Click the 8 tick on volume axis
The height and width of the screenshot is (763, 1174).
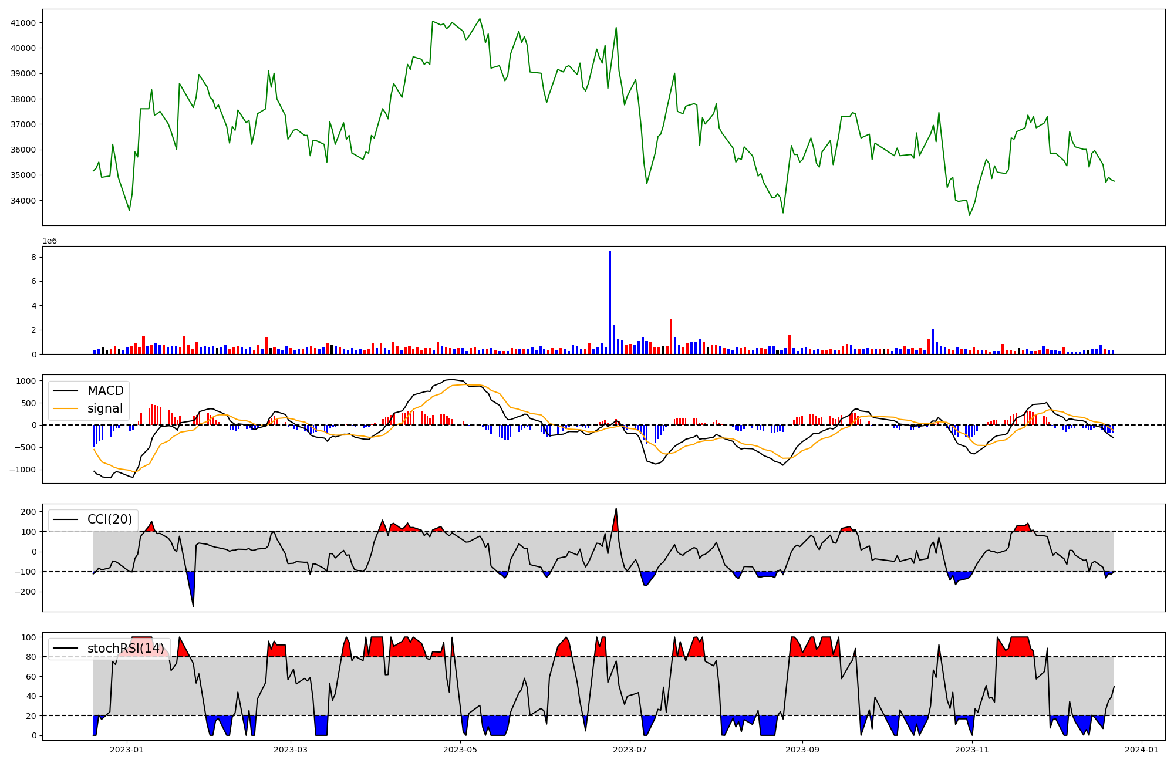click(x=34, y=257)
